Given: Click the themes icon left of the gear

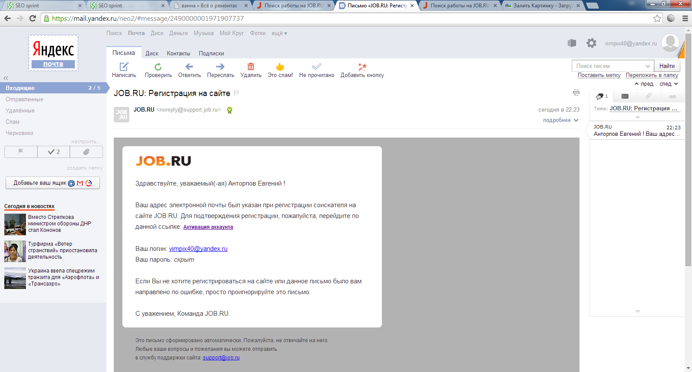Looking at the screenshot, I should point(572,43).
